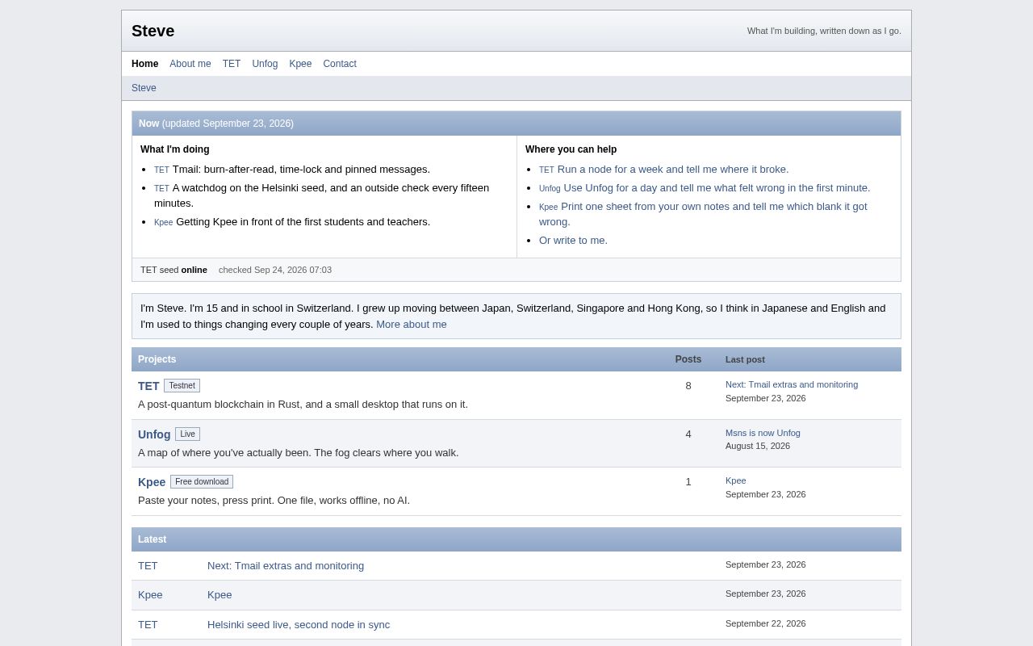Click TET category beside Helsinki seed post
This screenshot has width=1033, height=646.
coord(148,625)
